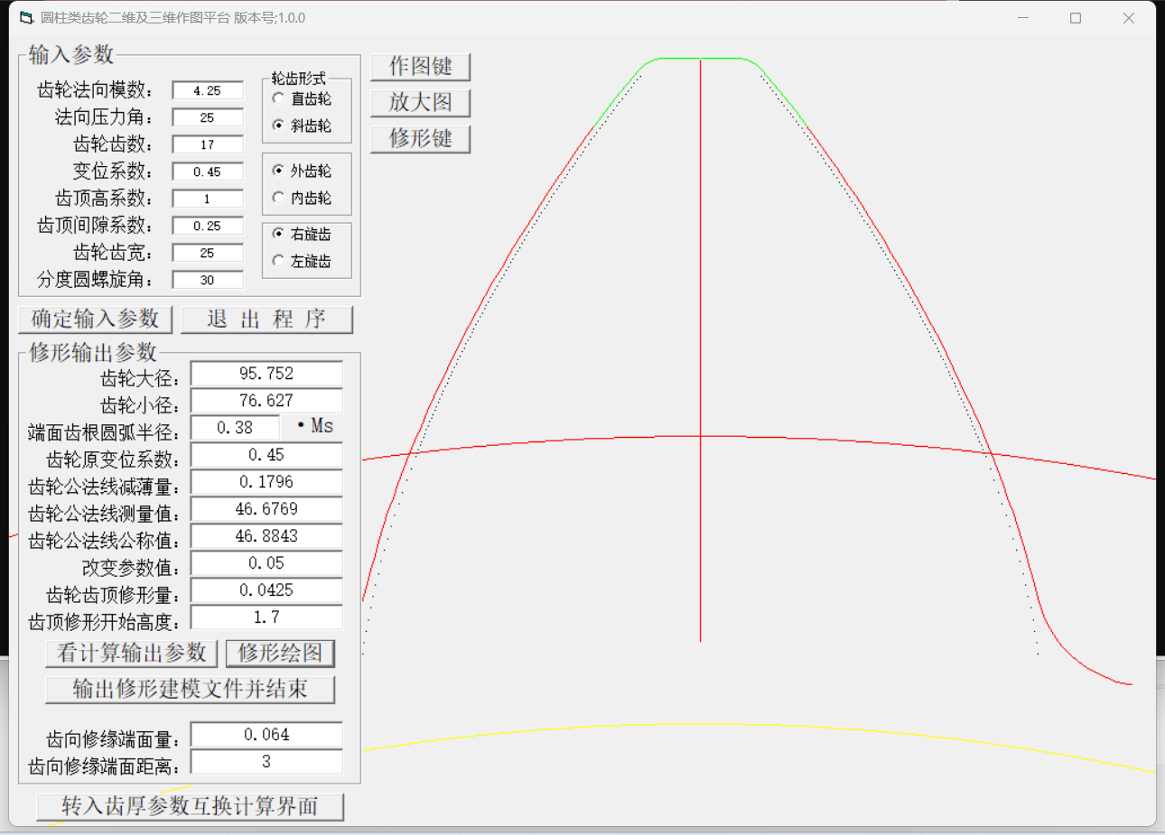Click 齿轮小径 output field 76.627
Viewport: 1165px width, 835px height.
coord(266,401)
